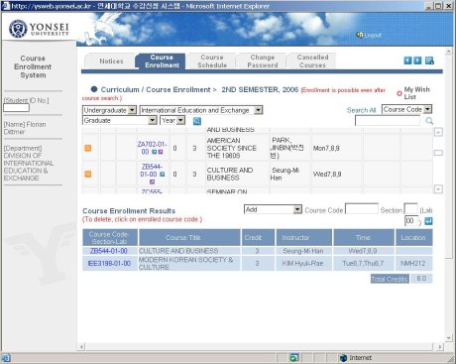This screenshot has height=364, width=456.
Task: Open the Add action dropdown
Action: coord(273,209)
